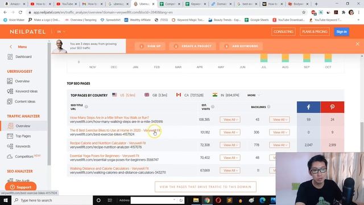Open Microsoft Edge from taskbar
This screenshot has width=364, height=205.
(263, 200)
